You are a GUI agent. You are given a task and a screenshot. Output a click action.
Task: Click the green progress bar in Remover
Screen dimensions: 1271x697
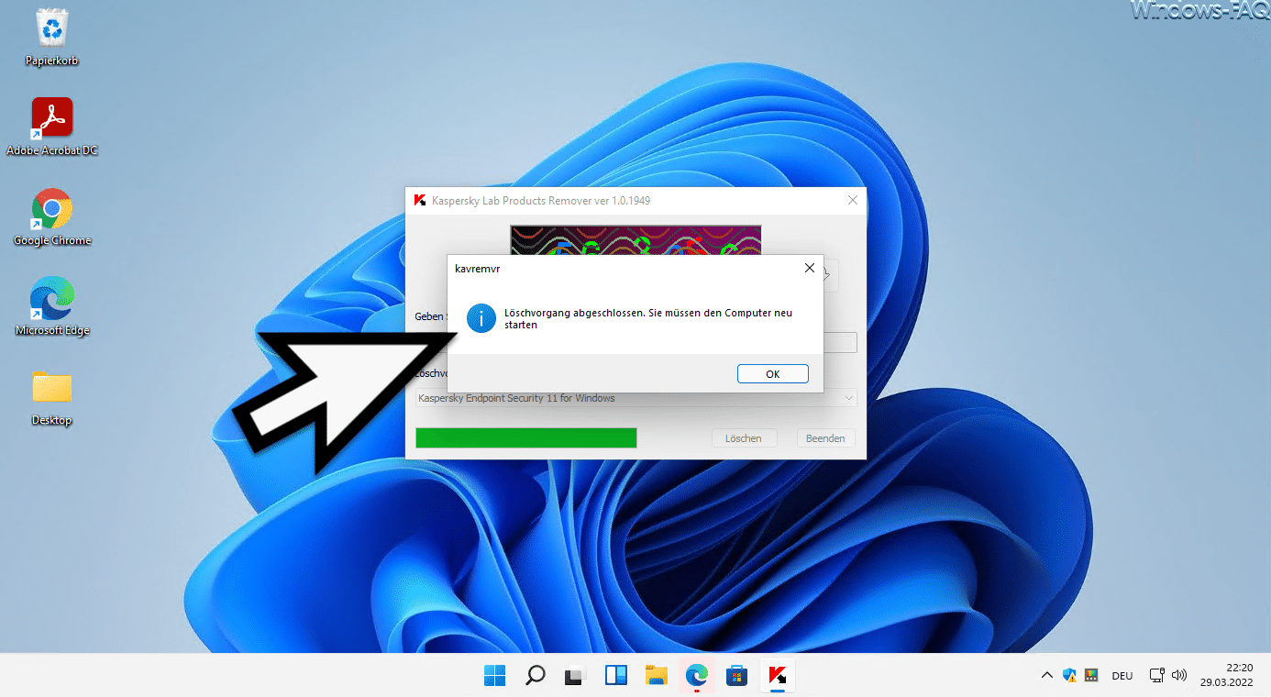pos(525,437)
